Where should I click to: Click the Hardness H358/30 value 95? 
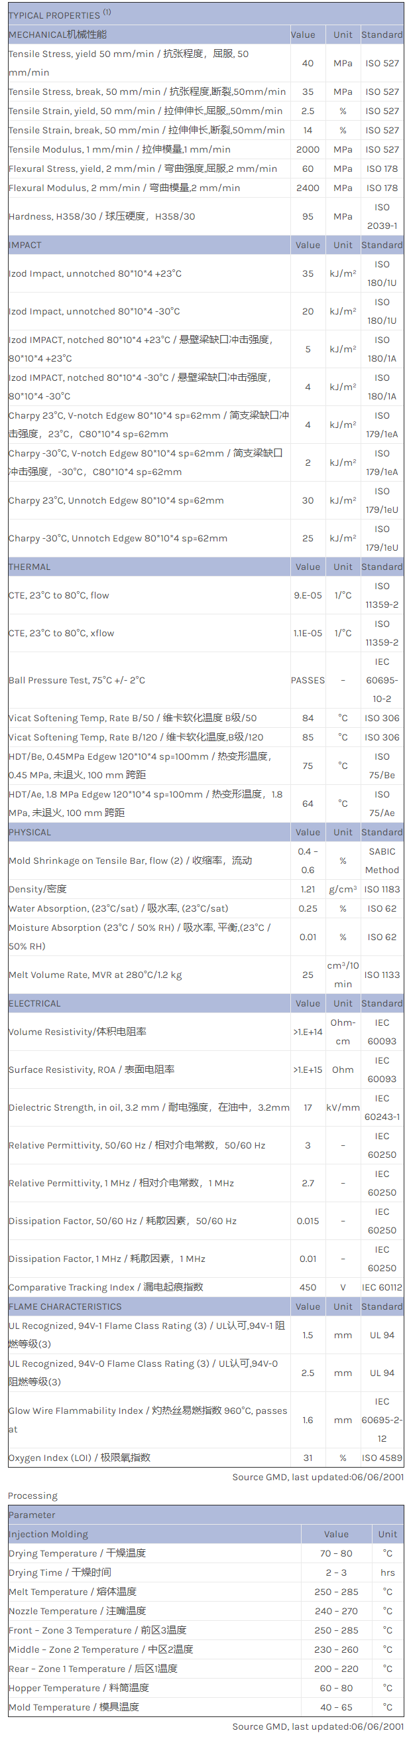click(x=308, y=216)
